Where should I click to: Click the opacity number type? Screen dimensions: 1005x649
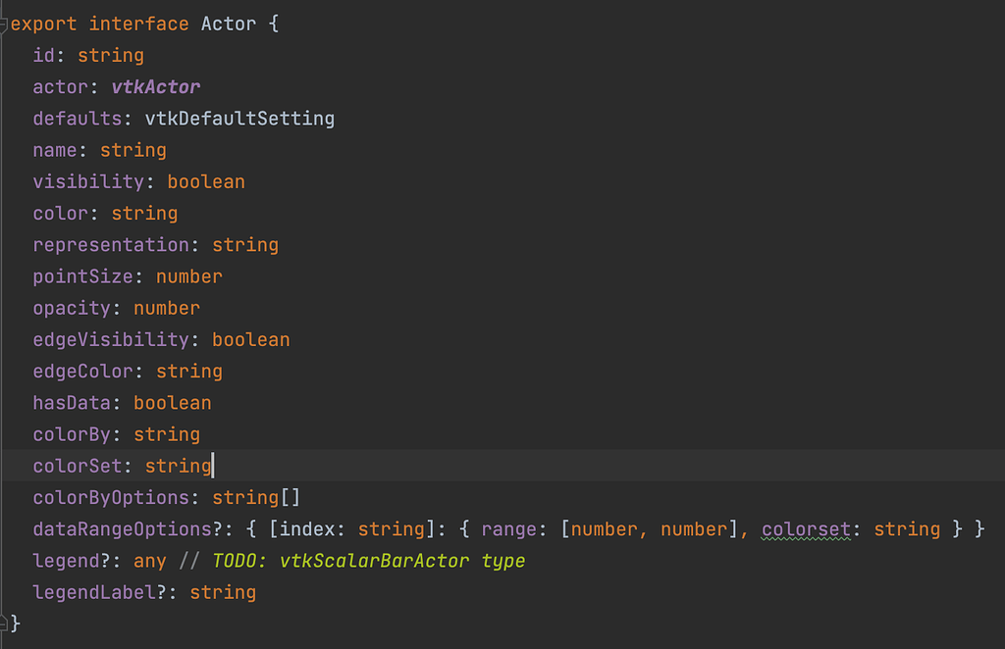click(x=167, y=308)
